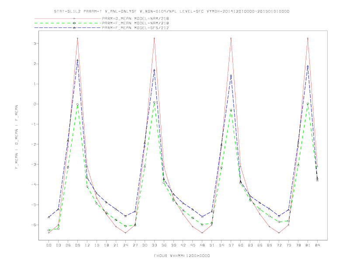The width and height of the screenshot is (346, 267).
Task: Click the x-axis tick label 33
Action: pos(154,245)
